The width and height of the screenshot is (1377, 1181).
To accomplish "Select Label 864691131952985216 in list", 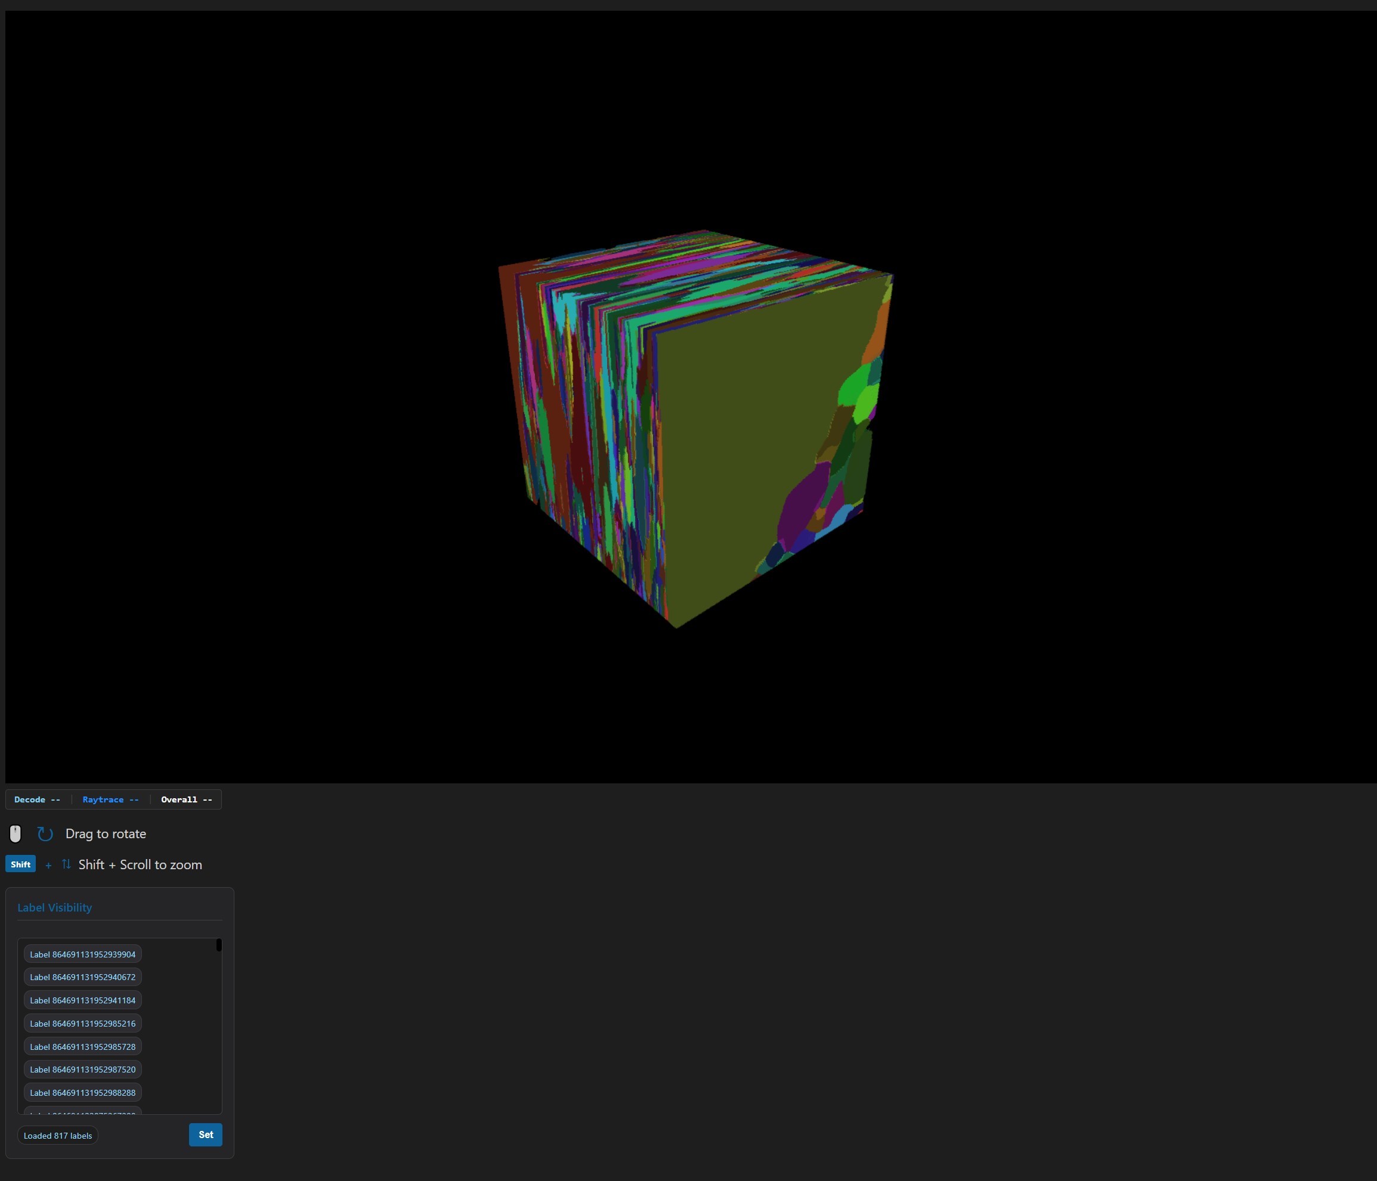I will (82, 1024).
